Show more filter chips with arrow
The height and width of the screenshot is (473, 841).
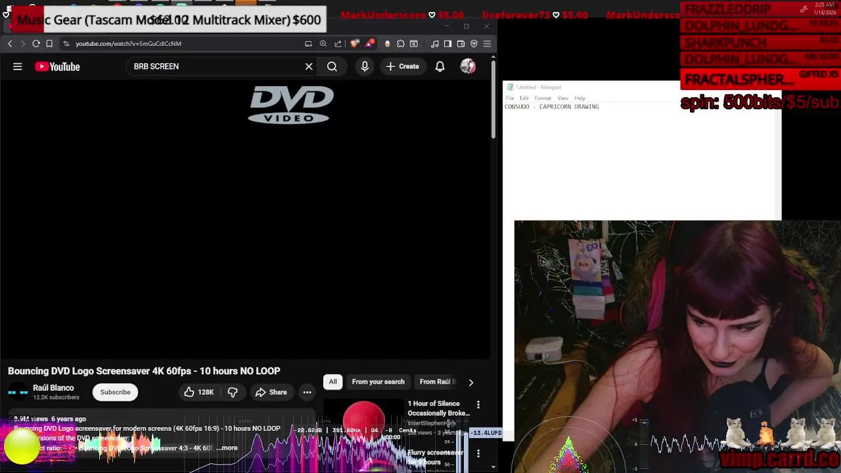[x=470, y=382]
